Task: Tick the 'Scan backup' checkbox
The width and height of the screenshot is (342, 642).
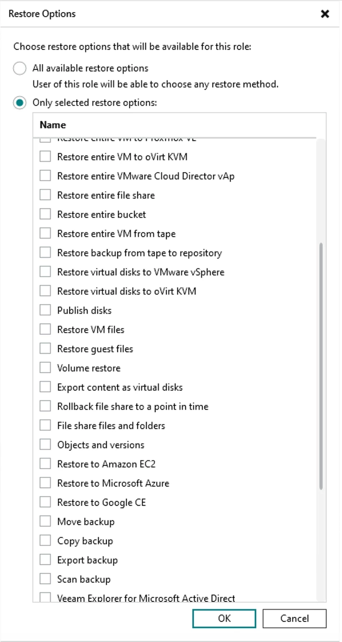Action: click(45, 579)
